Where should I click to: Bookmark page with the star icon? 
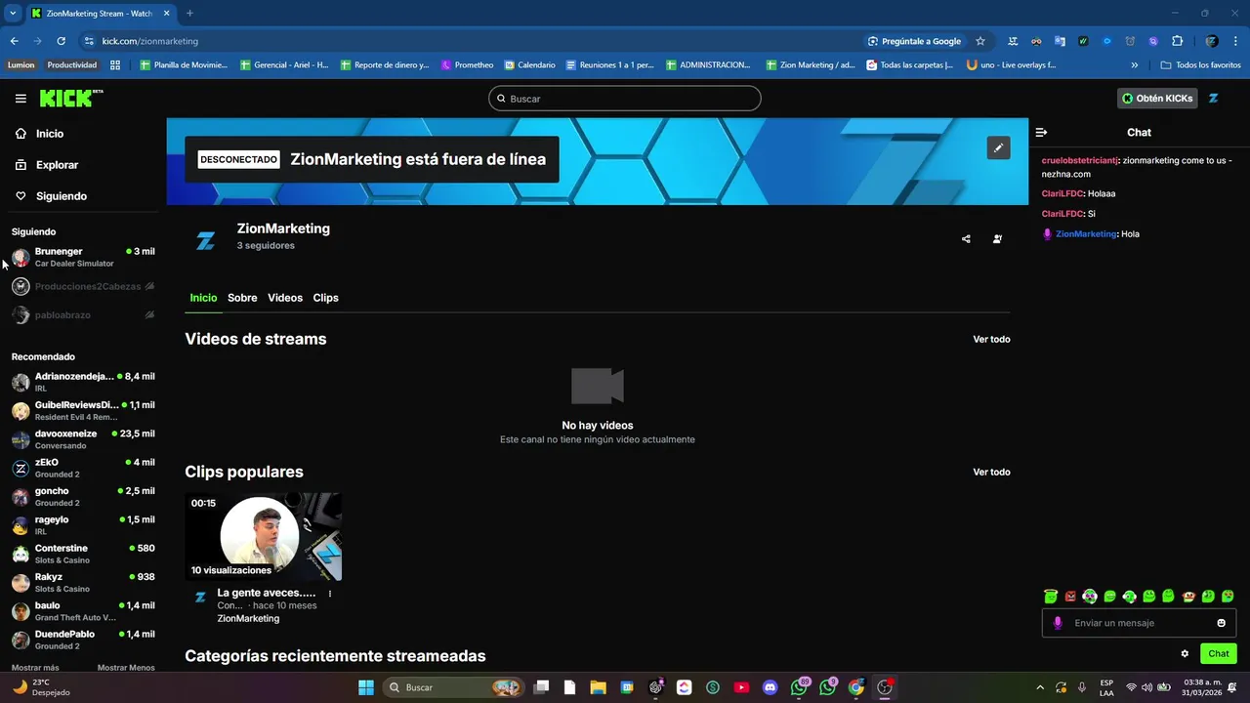(x=980, y=41)
